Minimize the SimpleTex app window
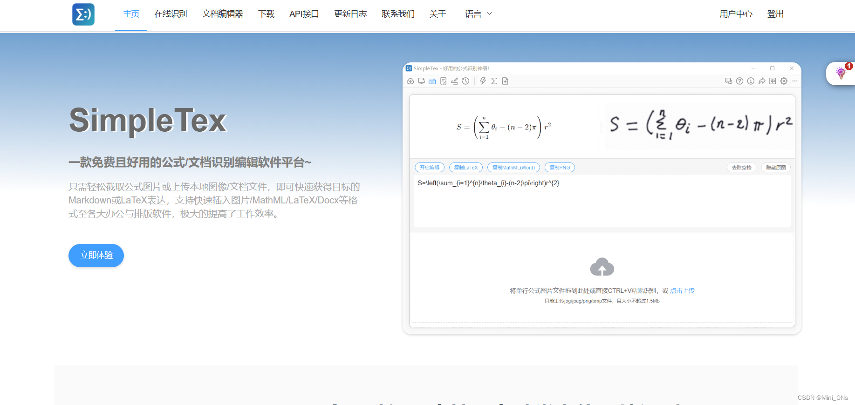Viewport: 855px width, 405px height. pyautogui.click(x=753, y=68)
